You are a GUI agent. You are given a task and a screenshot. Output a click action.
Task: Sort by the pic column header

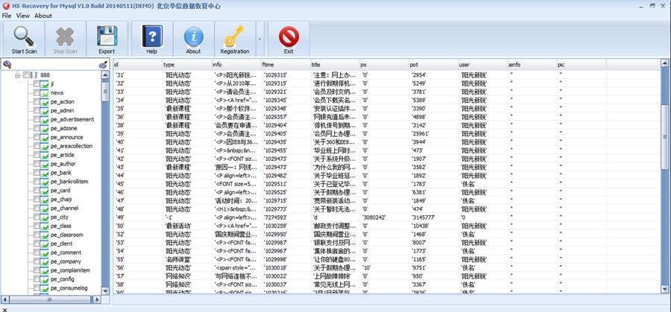pos(581,65)
